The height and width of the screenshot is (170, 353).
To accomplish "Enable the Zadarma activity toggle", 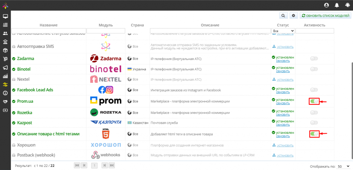I will pos(314,59).
